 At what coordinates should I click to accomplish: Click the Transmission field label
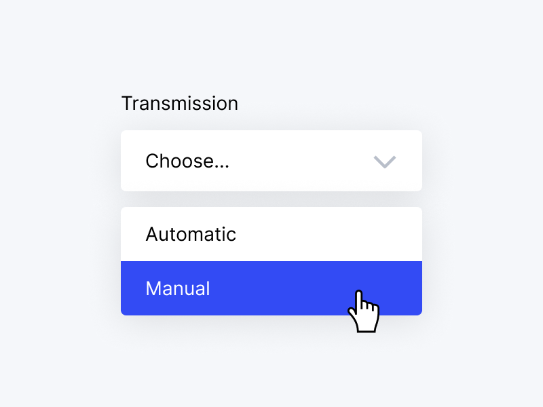180,104
